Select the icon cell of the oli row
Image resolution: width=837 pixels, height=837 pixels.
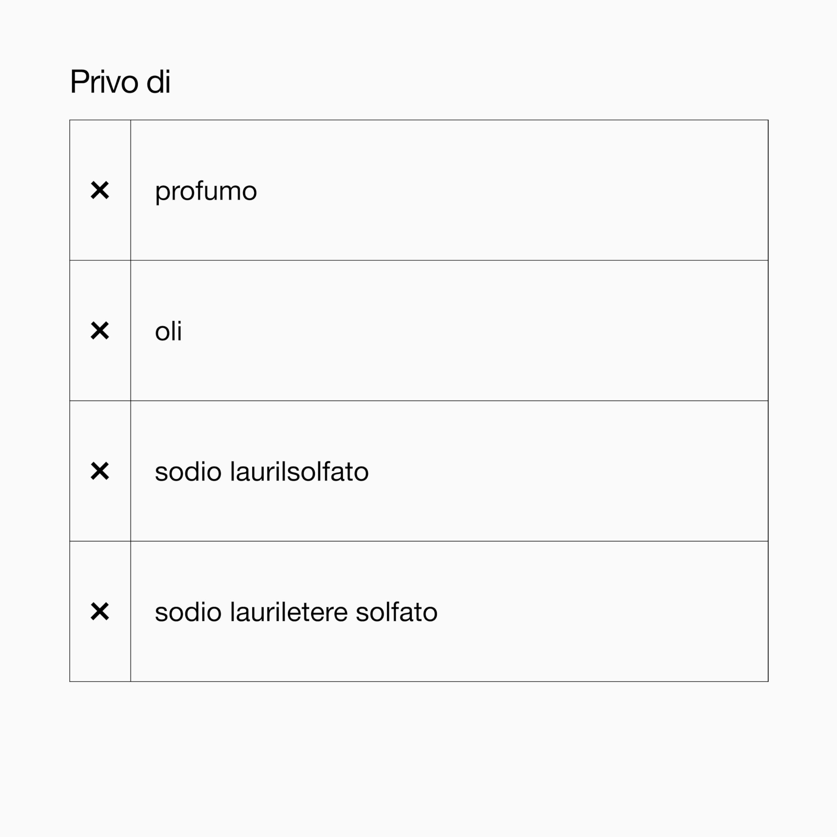point(100,331)
